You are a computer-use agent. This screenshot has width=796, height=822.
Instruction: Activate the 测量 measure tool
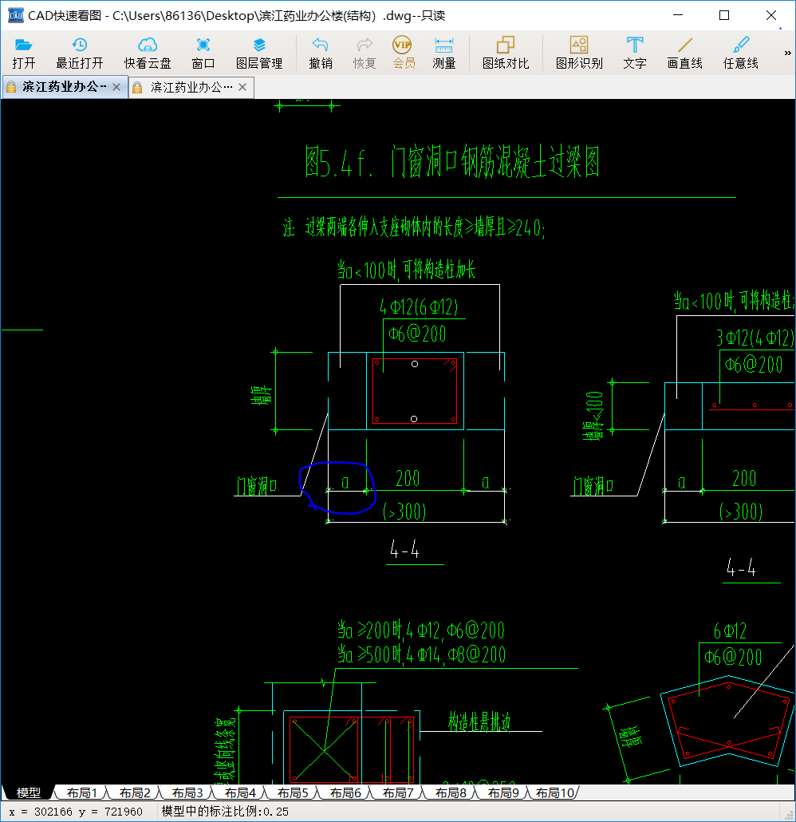443,53
